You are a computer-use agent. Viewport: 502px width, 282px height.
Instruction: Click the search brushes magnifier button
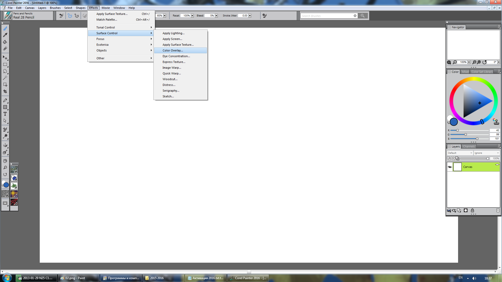363,16
